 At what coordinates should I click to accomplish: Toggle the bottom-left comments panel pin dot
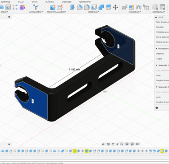pos(9,144)
